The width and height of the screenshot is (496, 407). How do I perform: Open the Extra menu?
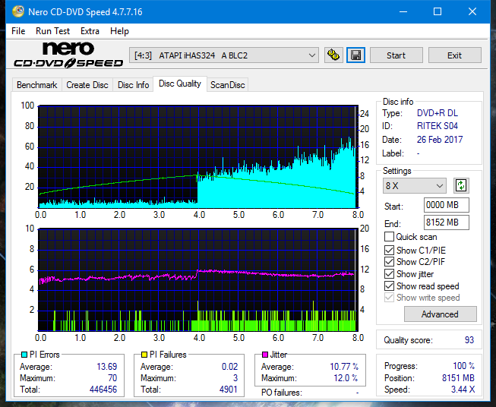(x=90, y=31)
